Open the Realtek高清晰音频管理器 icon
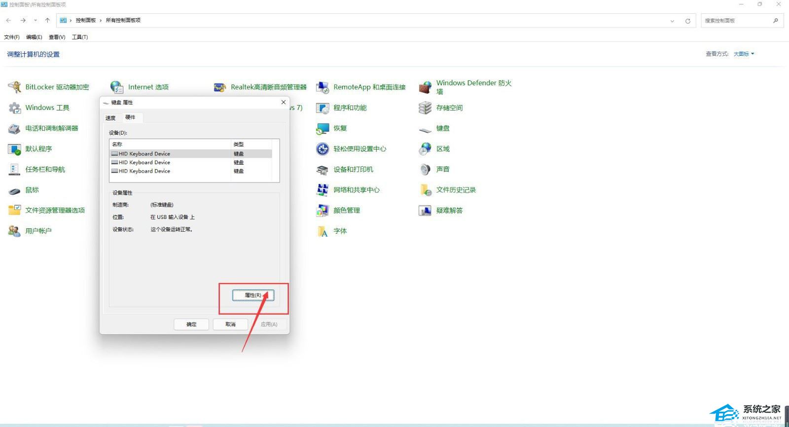 (x=220, y=87)
